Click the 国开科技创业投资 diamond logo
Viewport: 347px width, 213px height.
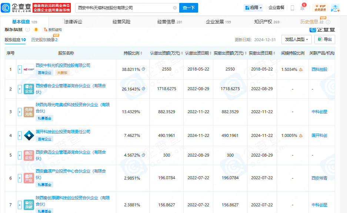pos(29,135)
